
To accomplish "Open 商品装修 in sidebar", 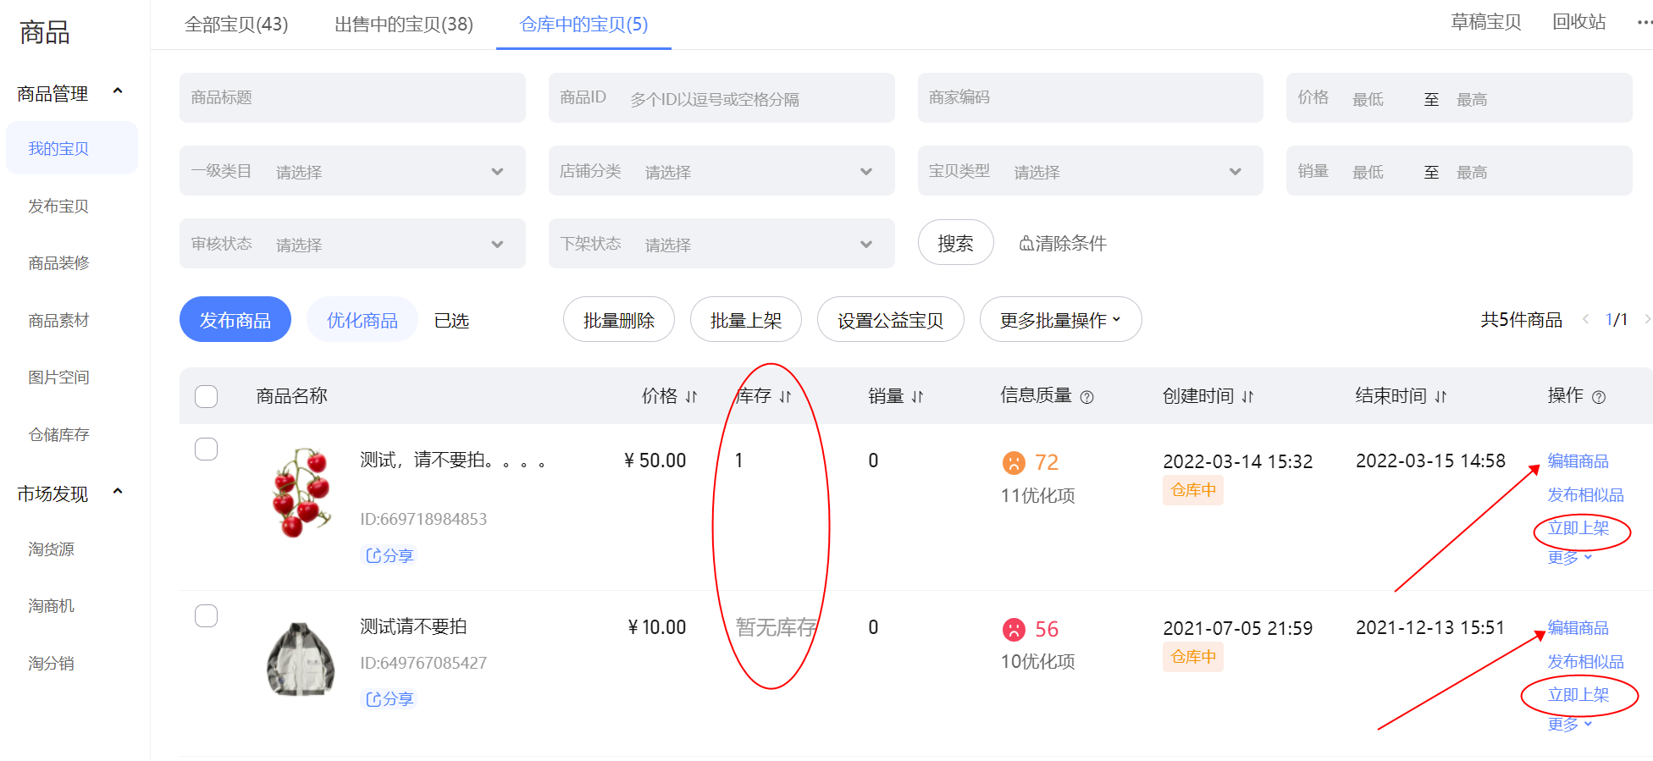I will (x=58, y=263).
